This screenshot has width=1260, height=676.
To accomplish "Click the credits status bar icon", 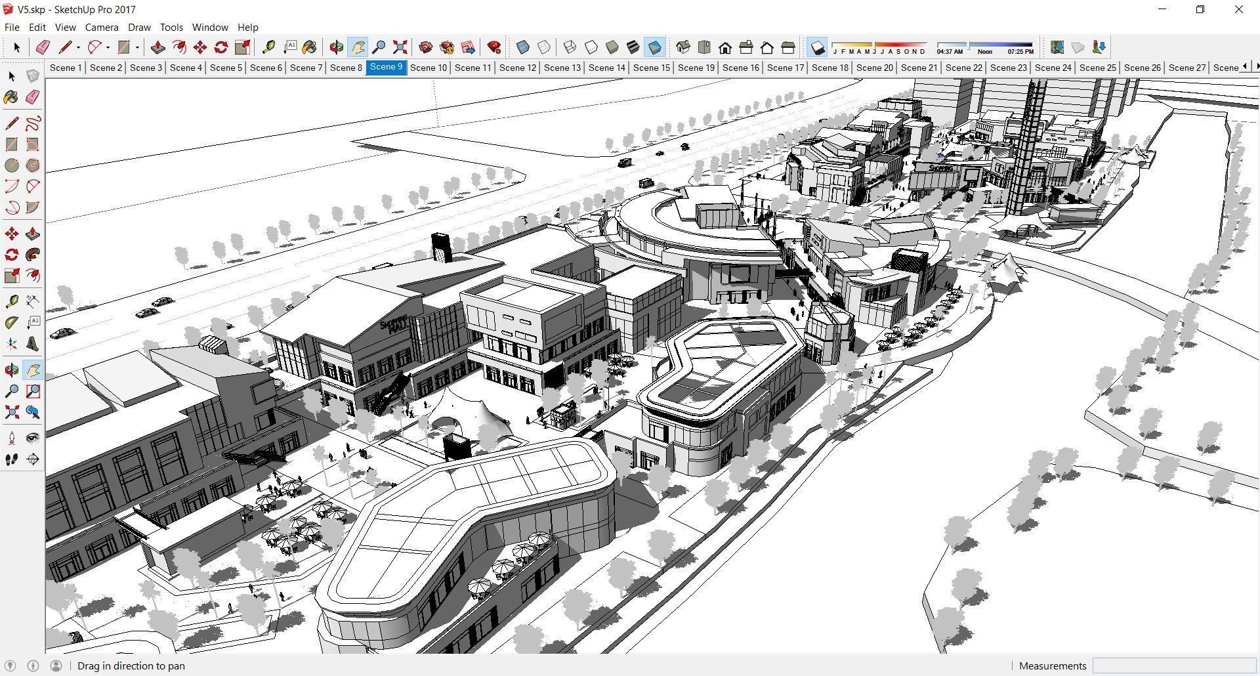I will click(33, 665).
